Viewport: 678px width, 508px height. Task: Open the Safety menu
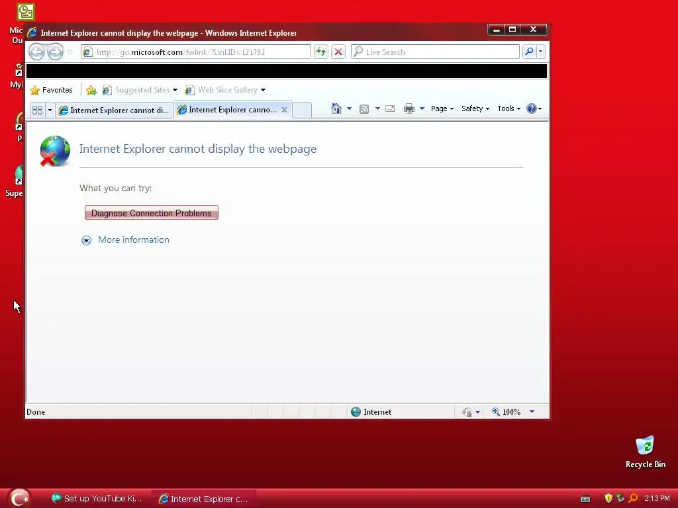click(x=475, y=108)
